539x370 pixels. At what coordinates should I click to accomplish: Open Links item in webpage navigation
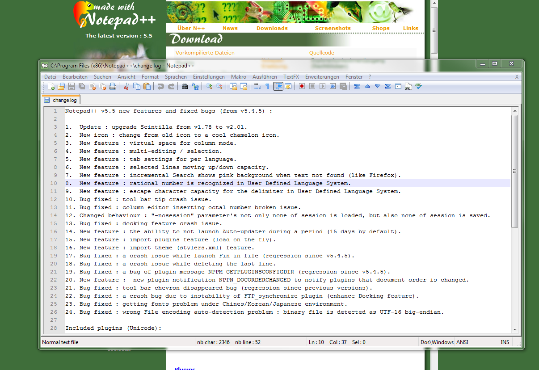411,28
